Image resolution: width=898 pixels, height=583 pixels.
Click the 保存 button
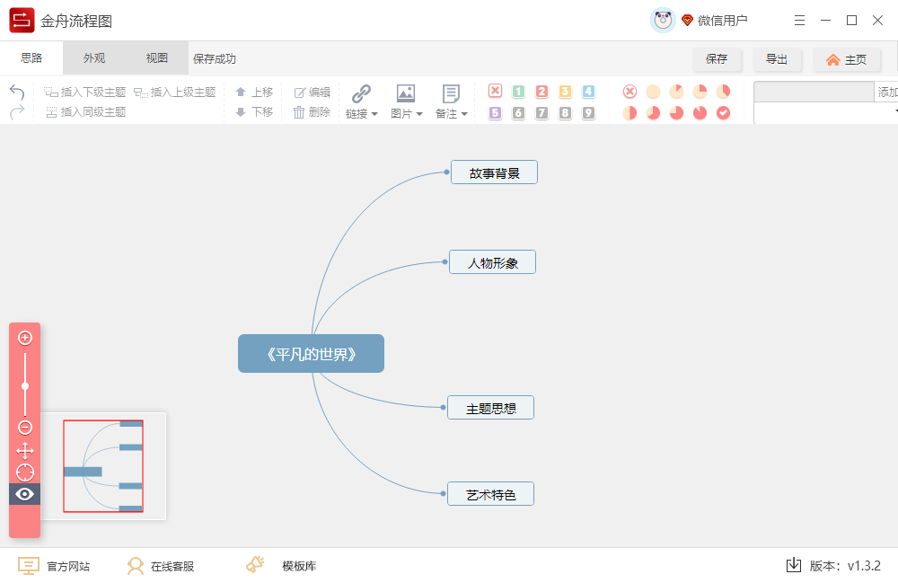pos(718,57)
